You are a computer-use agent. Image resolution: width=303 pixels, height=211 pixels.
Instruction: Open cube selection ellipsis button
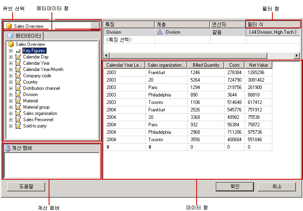pos(95,26)
